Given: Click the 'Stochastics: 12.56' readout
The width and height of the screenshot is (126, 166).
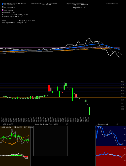Looking at the screenshot, I should point(8,13).
